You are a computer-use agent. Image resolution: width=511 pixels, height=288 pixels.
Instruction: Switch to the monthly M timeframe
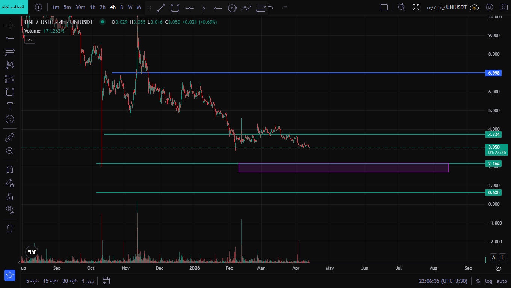tap(139, 7)
